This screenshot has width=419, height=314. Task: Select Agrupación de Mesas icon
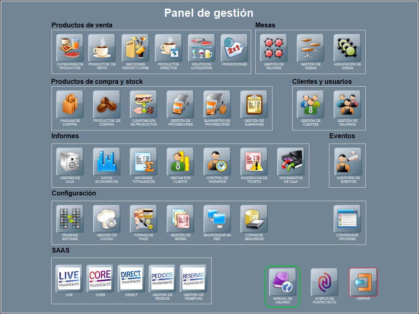click(x=347, y=48)
